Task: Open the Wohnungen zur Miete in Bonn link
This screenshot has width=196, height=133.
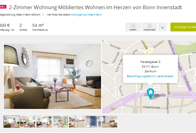Action: [86, 15]
